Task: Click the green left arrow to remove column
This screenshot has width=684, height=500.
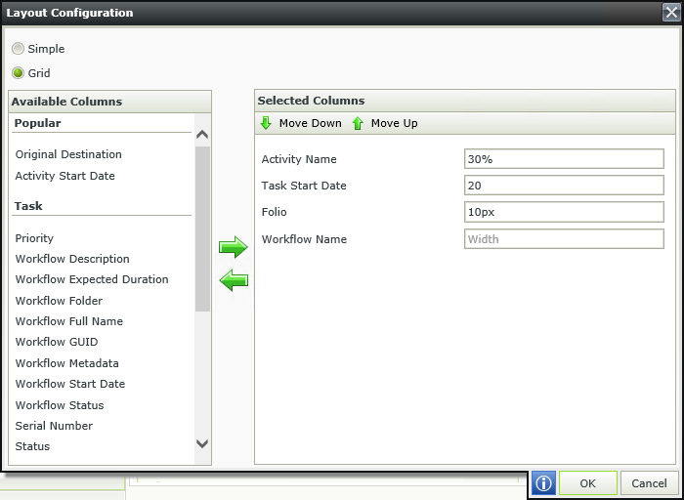Action: point(234,280)
